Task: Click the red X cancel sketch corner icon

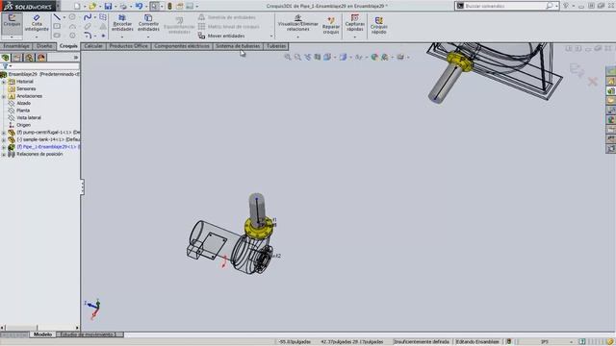Action: pos(593,81)
